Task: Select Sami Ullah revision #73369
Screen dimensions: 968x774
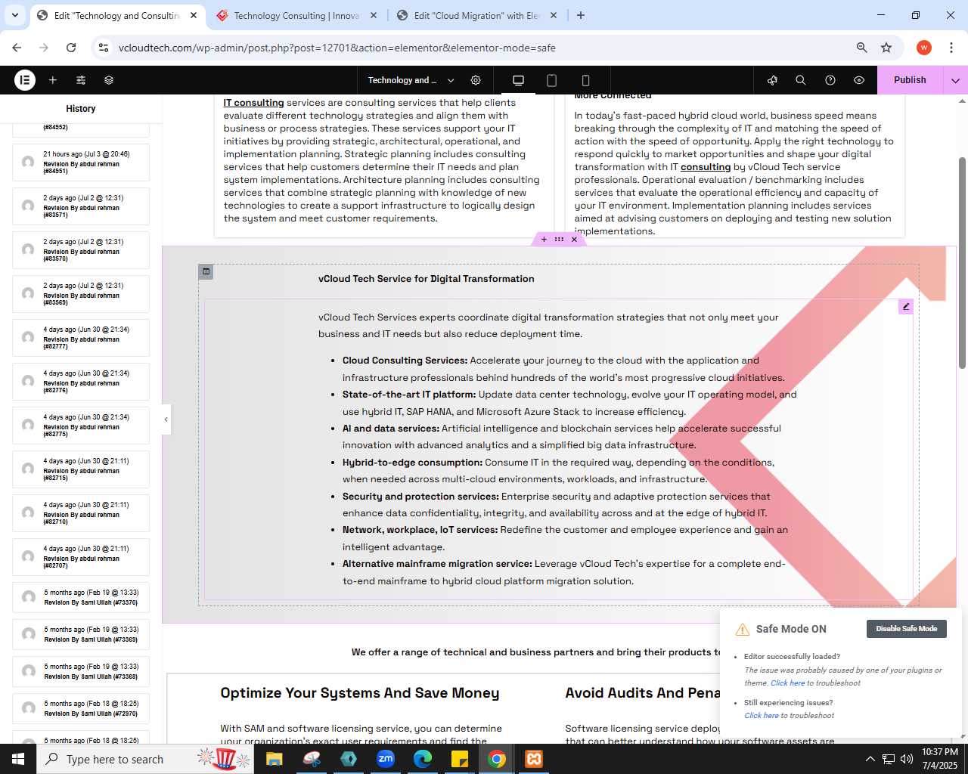Action: coord(81,634)
